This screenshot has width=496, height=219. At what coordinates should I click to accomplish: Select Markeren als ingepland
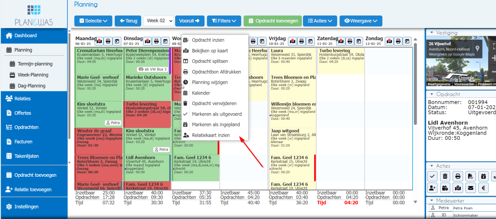(215, 125)
